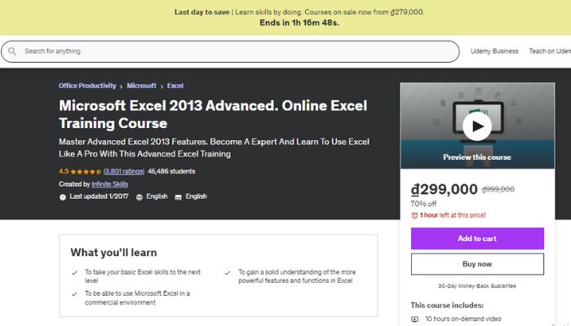The image size is (571, 326).
Task: Click the globe language icon
Action: (x=139, y=197)
